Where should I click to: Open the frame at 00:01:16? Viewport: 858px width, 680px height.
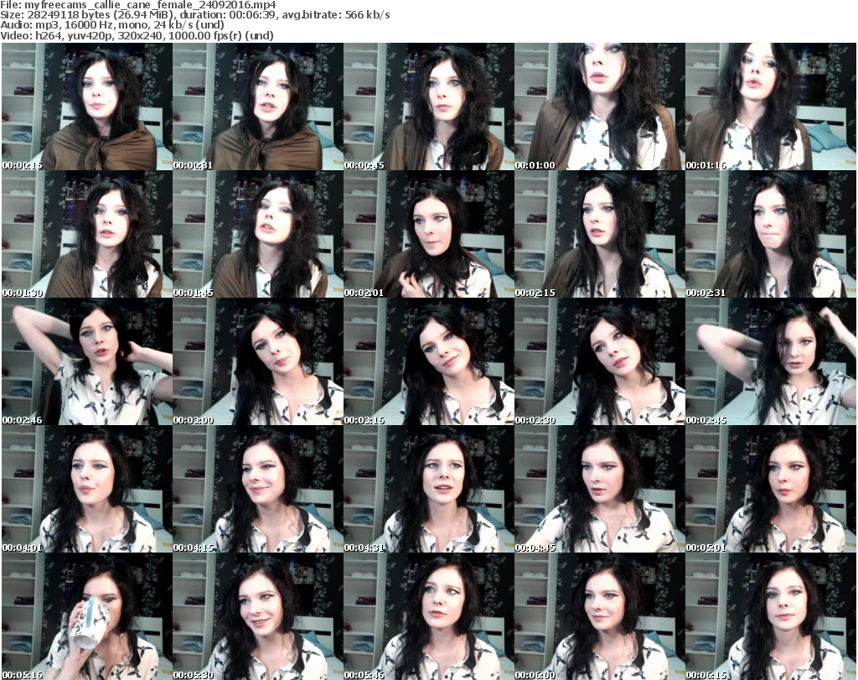(770, 106)
